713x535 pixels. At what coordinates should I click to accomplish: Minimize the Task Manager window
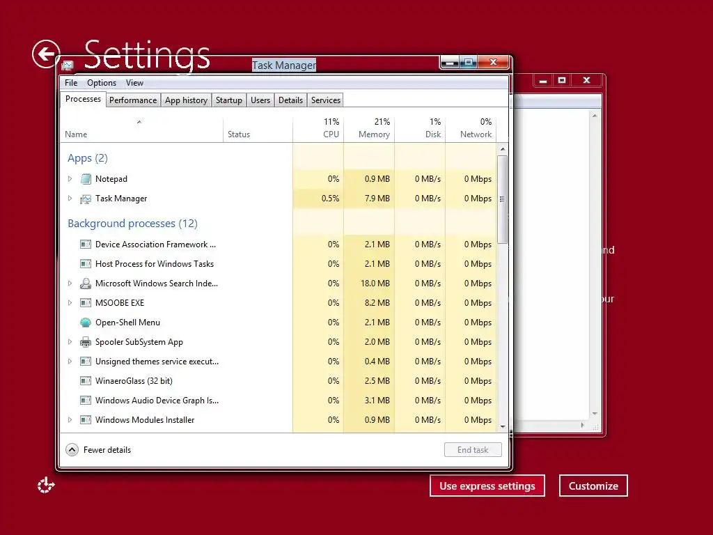tap(450, 62)
